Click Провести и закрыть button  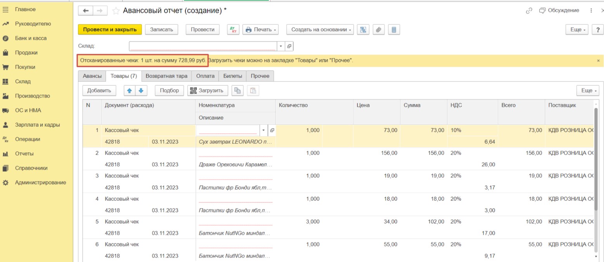(x=110, y=29)
